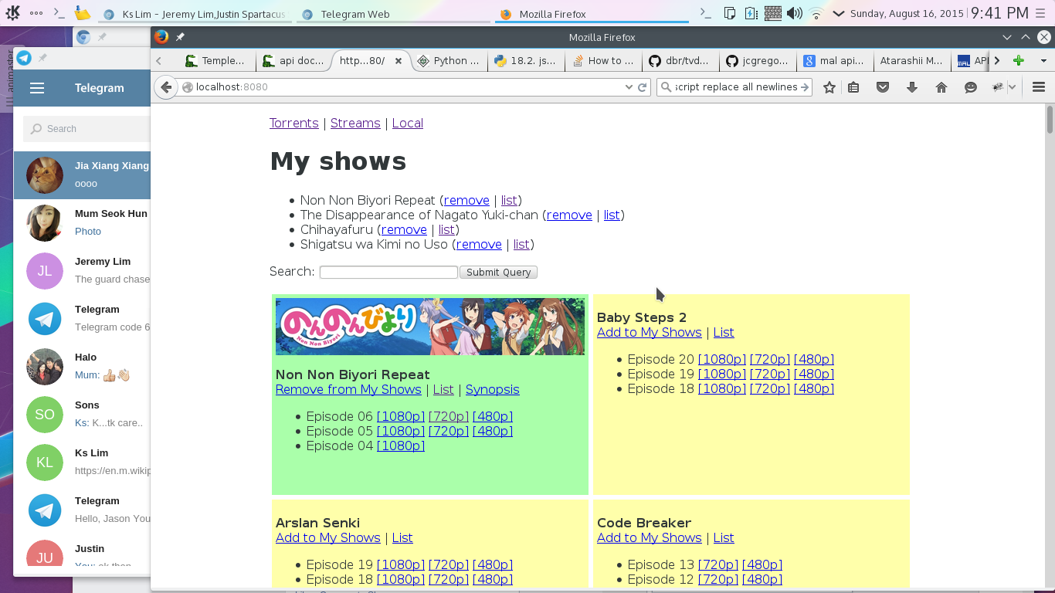This screenshot has height=593, width=1055.
Task: Switch to the 'How to ...' tab
Action: tap(603, 60)
